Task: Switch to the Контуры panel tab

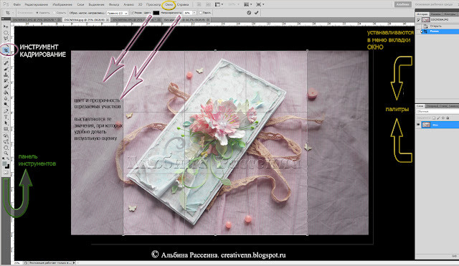Action: coord(450,14)
